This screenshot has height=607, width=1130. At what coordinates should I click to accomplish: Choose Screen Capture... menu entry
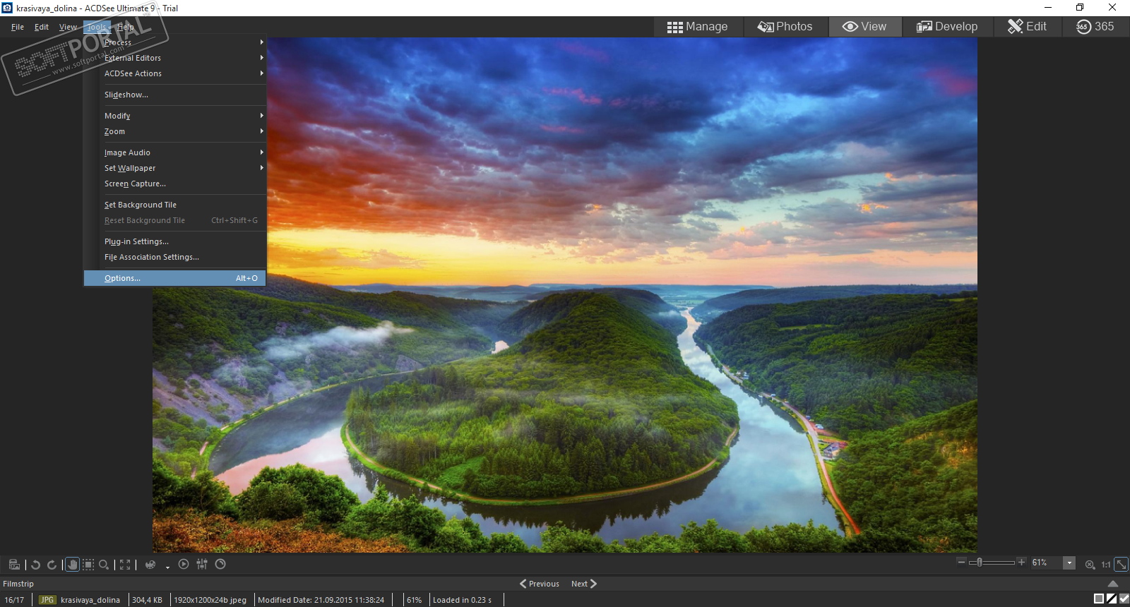[x=175, y=184]
